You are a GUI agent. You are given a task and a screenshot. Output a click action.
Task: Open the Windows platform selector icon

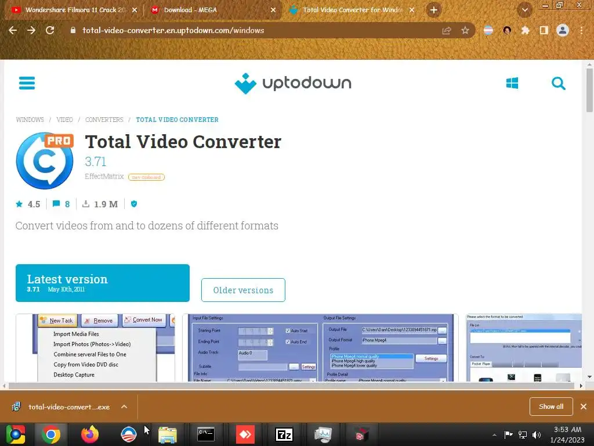point(512,83)
